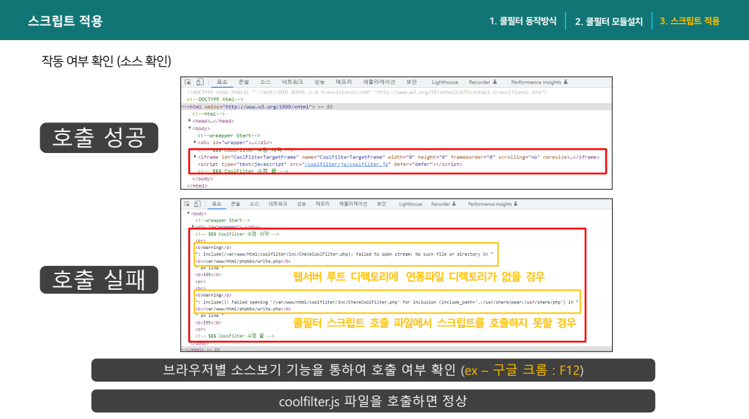The height and width of the screenshot is (419, 749).
Task: Click the inspect-element picker icon in the 호출 성공 DevTools
Action: click(188, 82)
